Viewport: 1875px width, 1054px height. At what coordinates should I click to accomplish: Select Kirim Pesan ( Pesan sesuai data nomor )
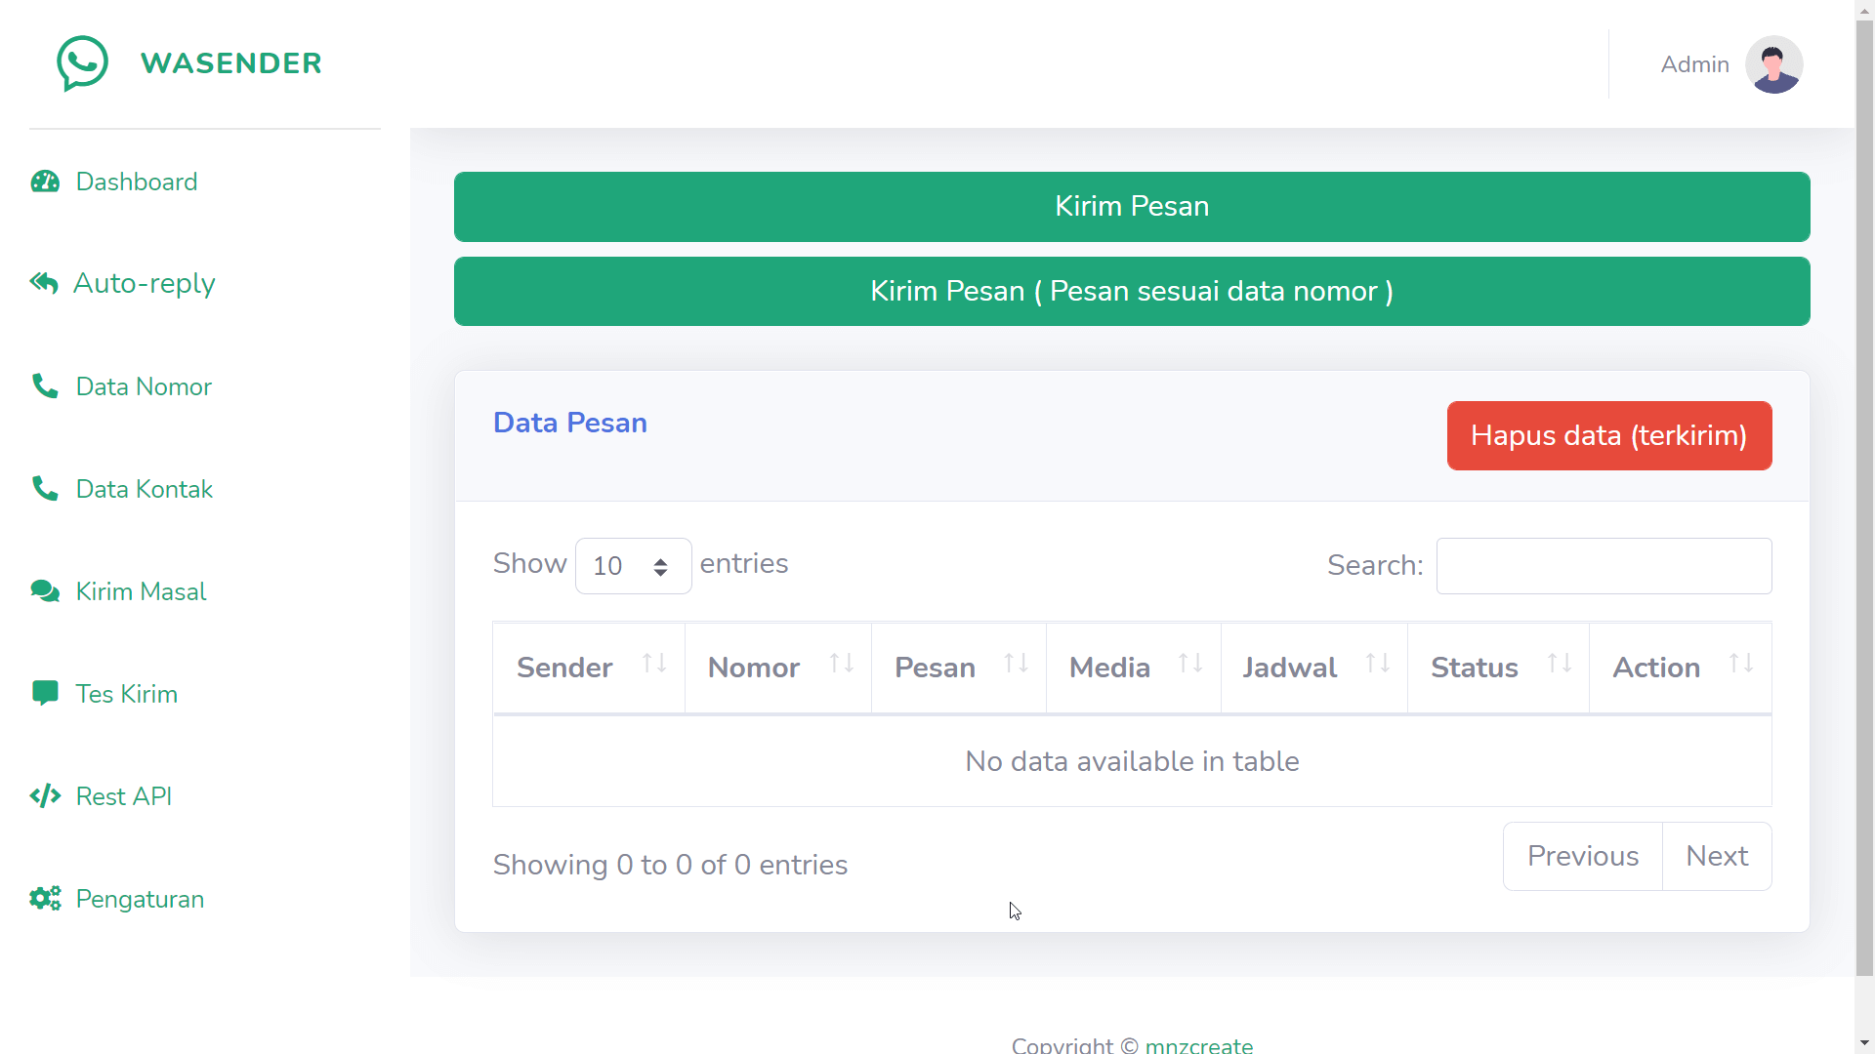coord(1131,291)
